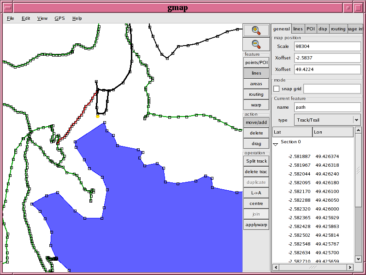This screenshot has width=366, height=275.
Task: Click the zoom out magnifier icon
Action: point(256,44)
